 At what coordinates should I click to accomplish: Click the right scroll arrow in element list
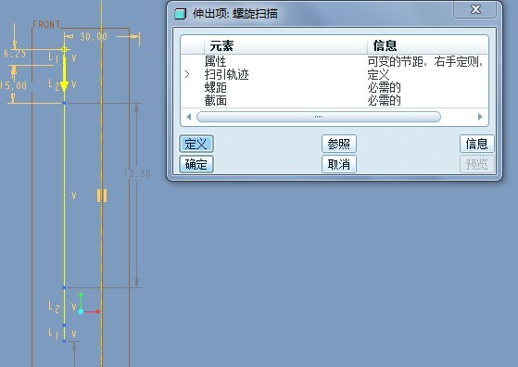coord(480,117)
